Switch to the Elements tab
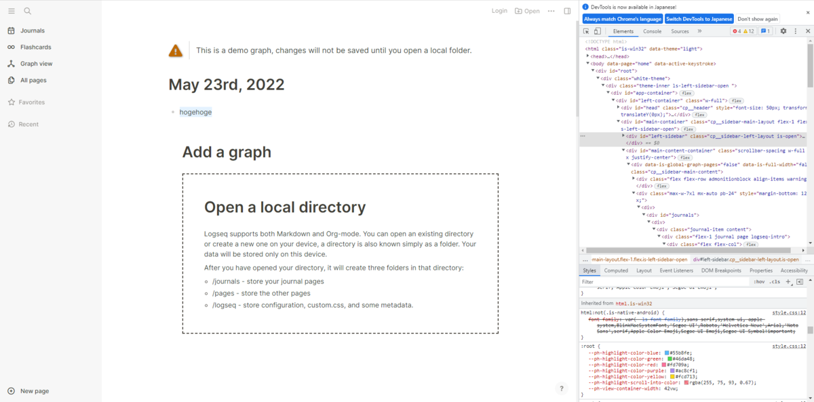Screen dimensions: 814x402 pos(623,31)
